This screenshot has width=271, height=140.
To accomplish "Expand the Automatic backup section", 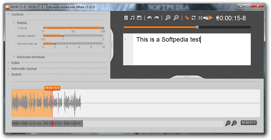I will 8,69.
